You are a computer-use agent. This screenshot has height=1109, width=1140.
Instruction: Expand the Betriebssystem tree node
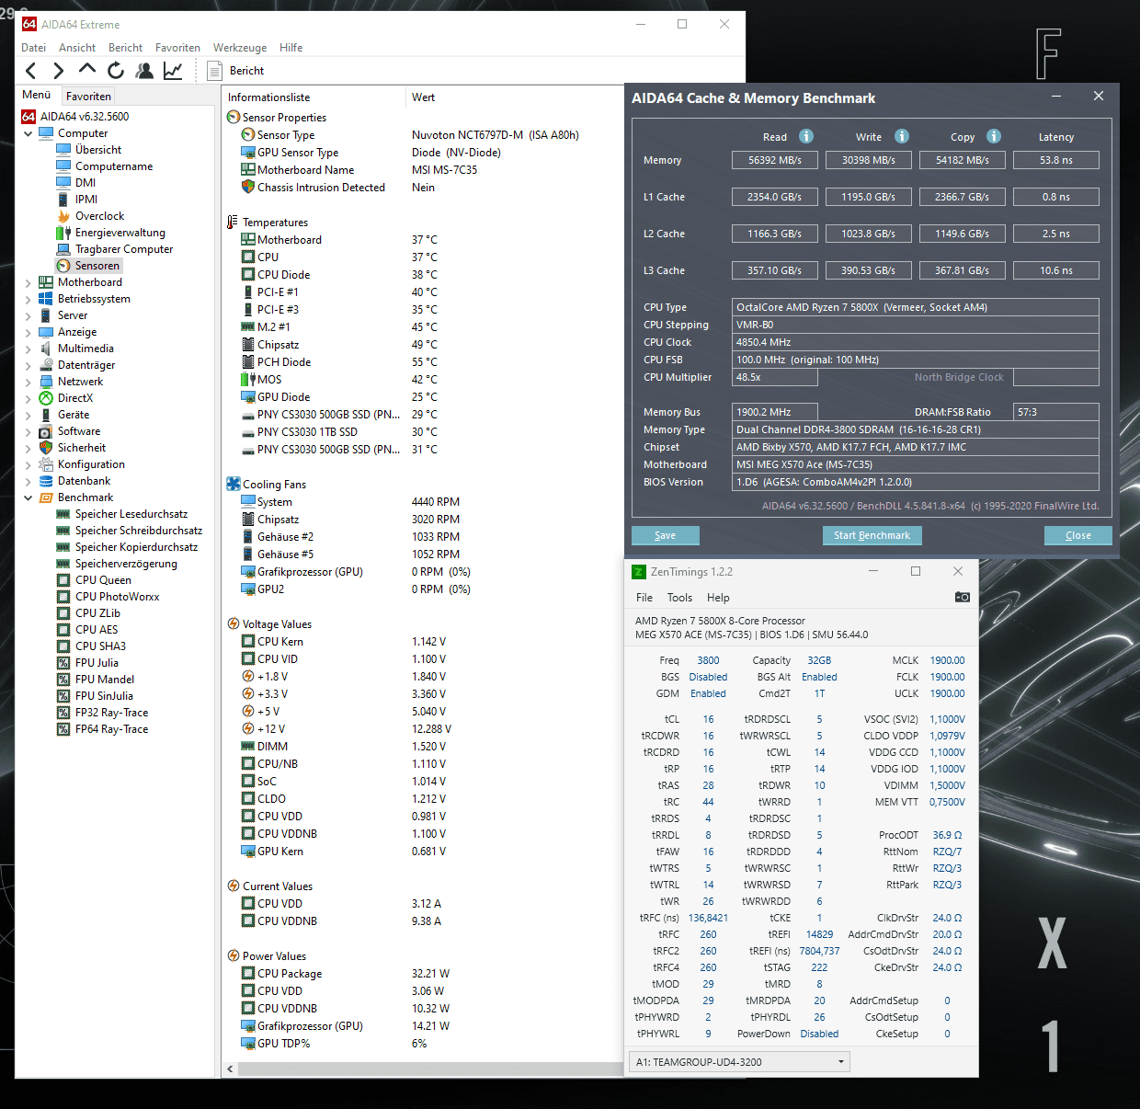[28, 299]
